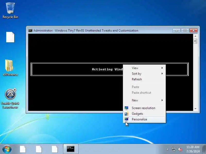Click the Activating Windows console text
Screen dimensions: 206x154
pos(107,69)
